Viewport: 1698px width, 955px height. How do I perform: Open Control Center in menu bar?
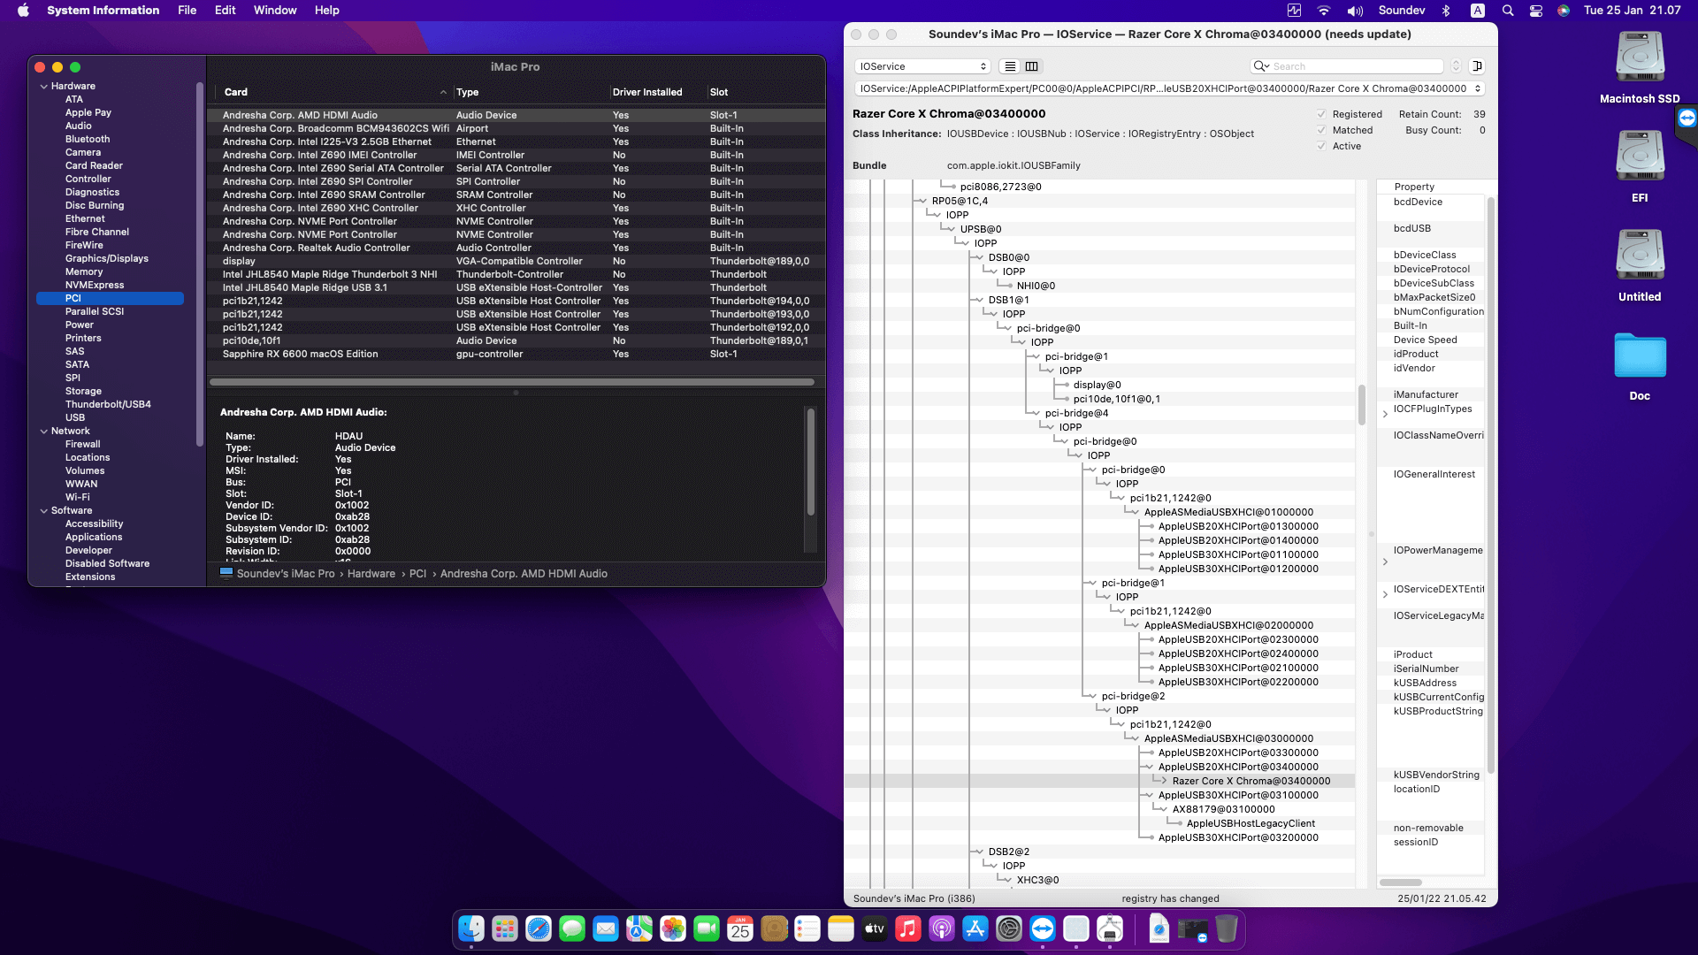click(x=1536, y=11)
